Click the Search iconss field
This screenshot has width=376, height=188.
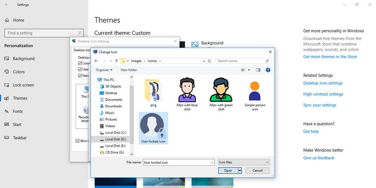[241, 61]
